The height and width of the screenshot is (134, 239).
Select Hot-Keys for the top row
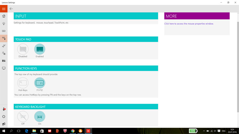[x=23, y=83]
